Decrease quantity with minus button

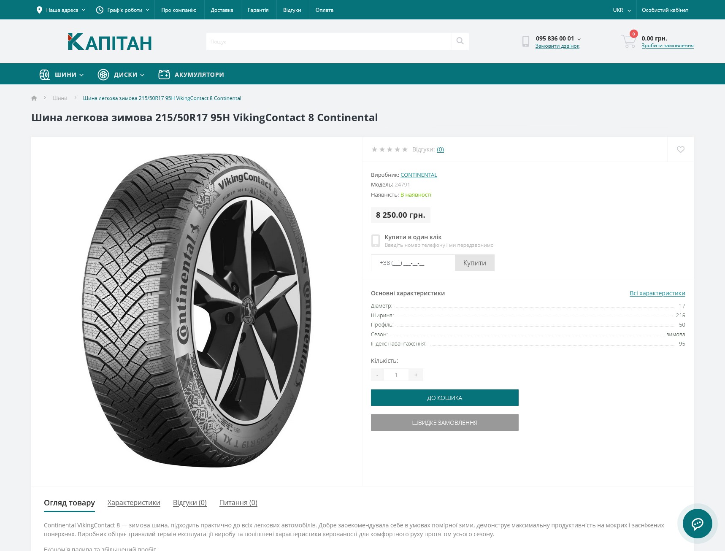click(x=377, y=375)
